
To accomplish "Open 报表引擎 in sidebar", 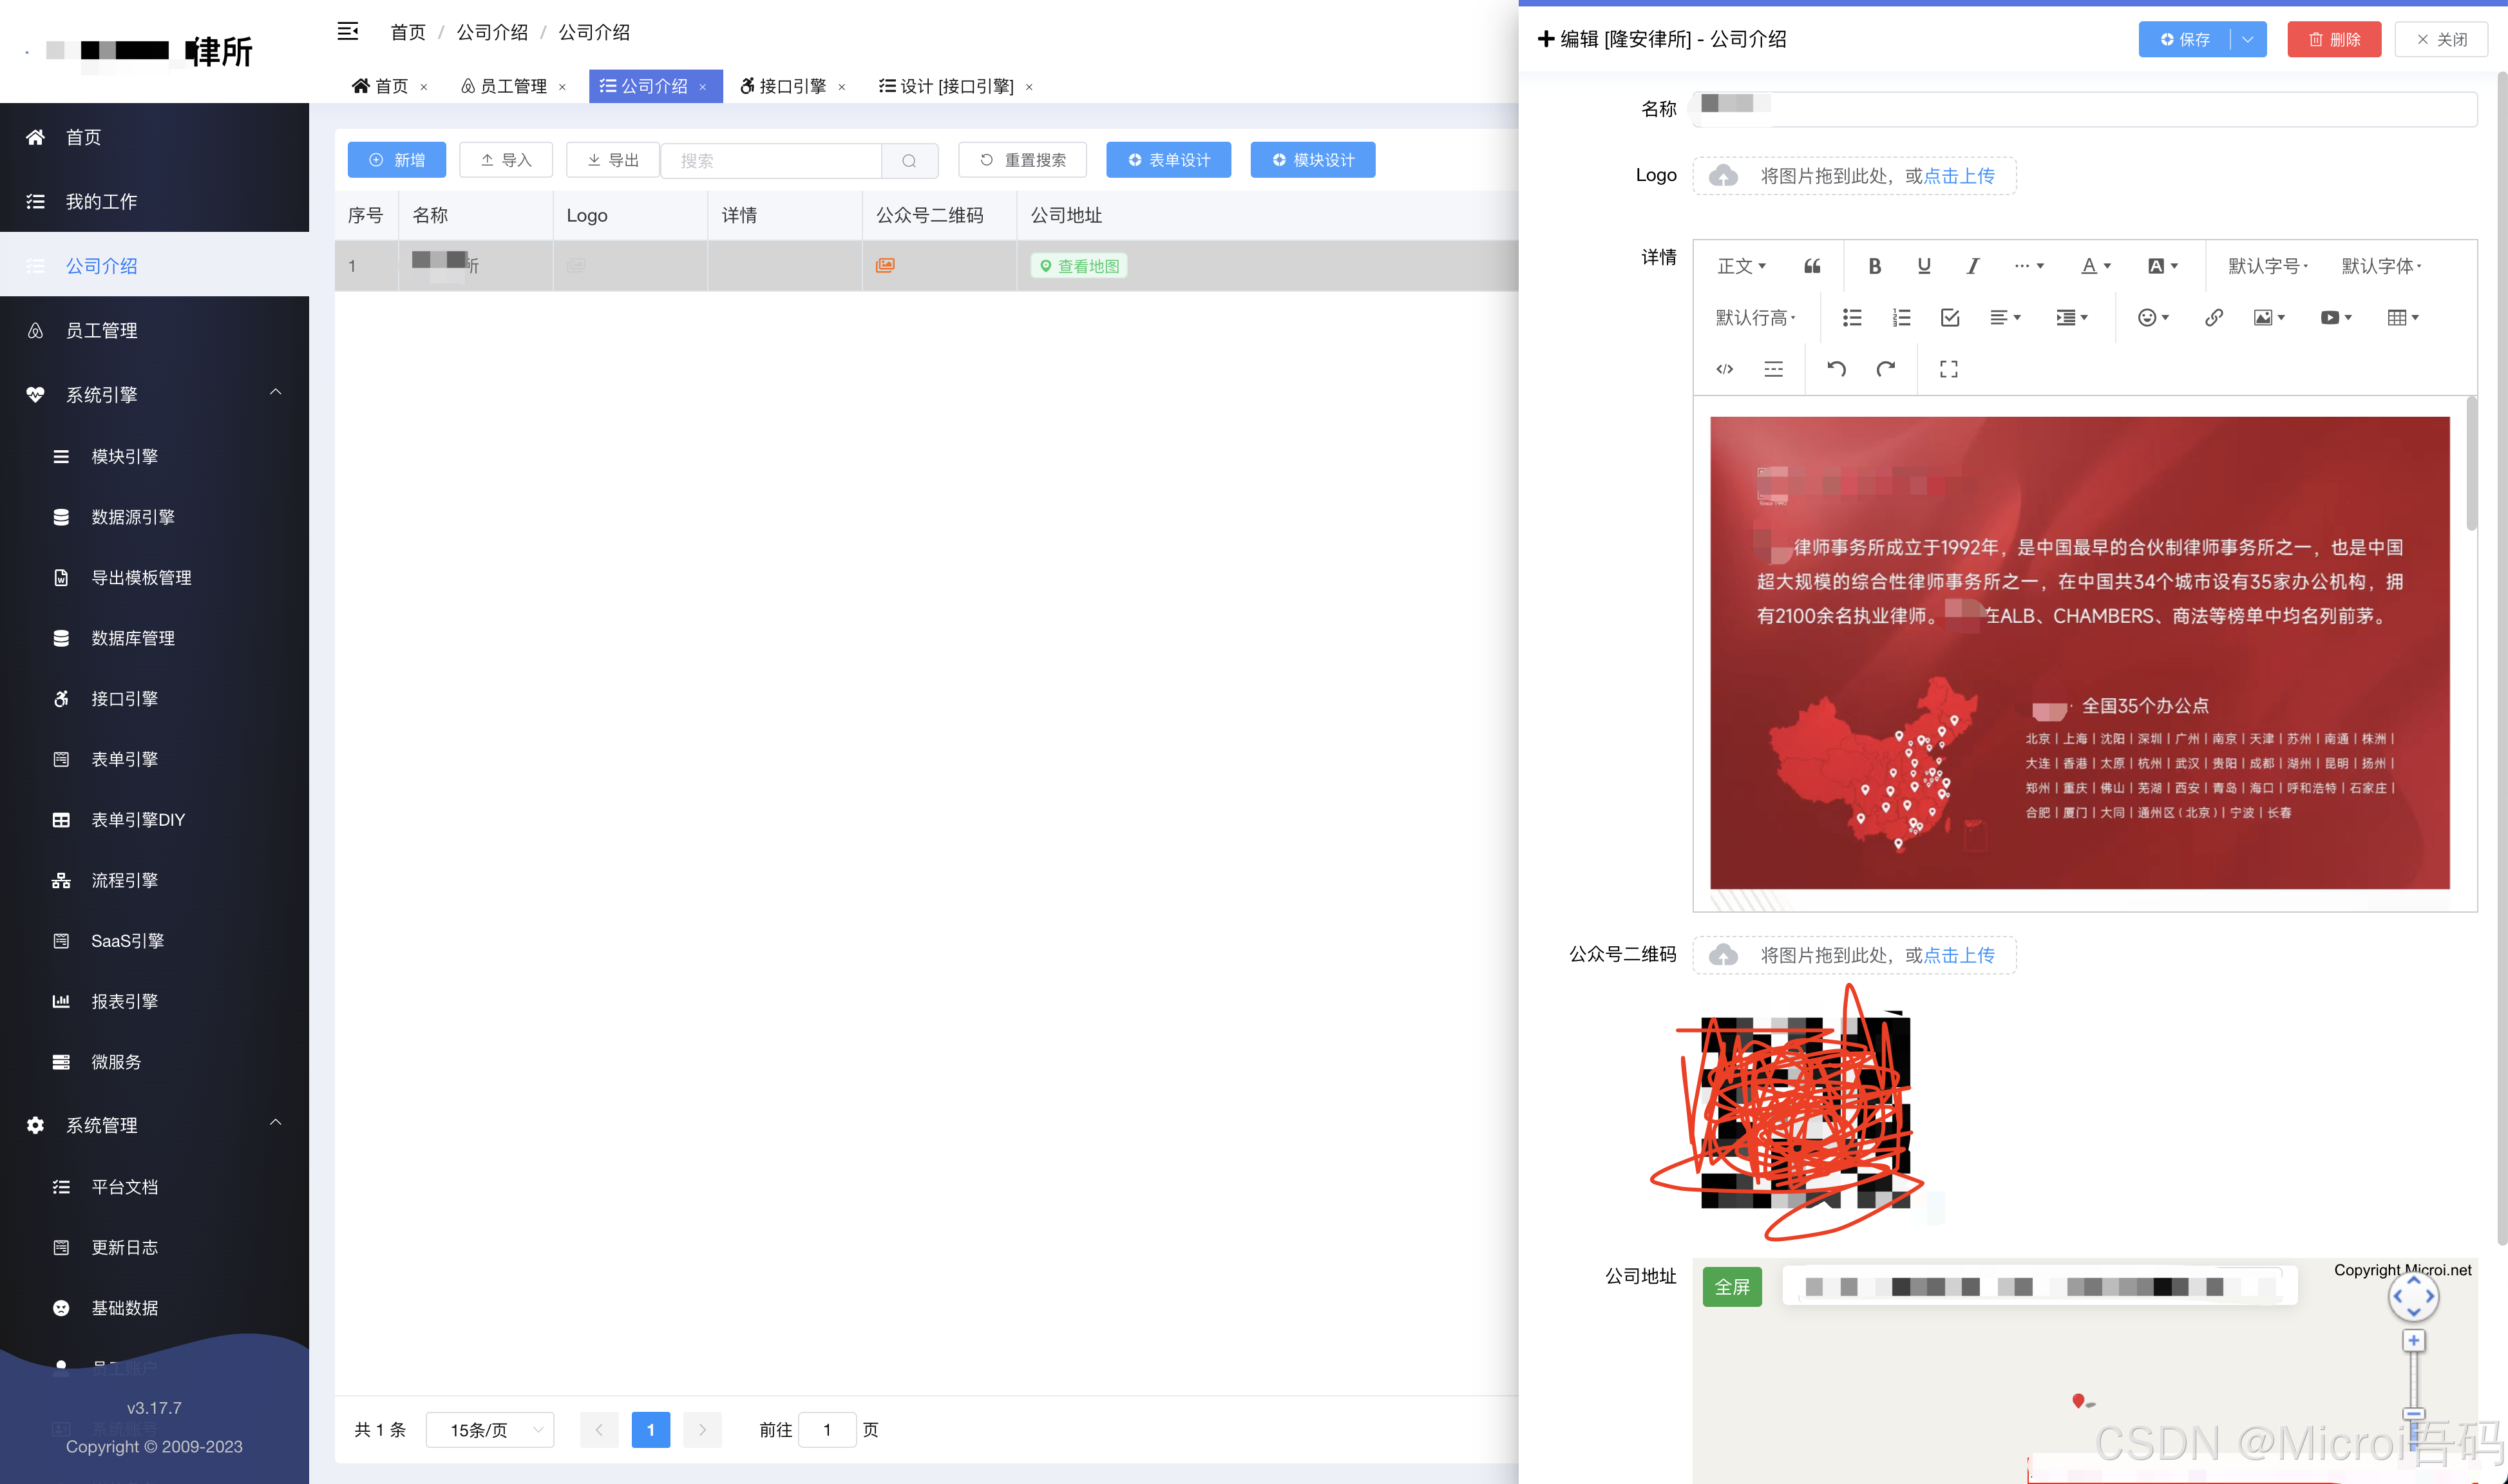I will click(x=154, y=1001).
